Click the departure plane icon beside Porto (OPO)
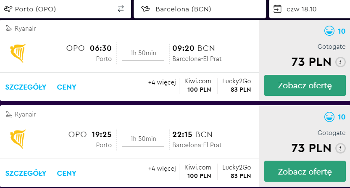Screen dimensions: 350x188 [x=8, y=9]
